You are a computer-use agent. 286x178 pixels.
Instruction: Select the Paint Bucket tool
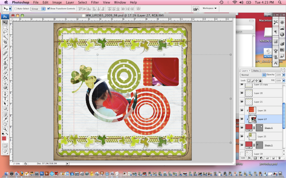(5, 78)
